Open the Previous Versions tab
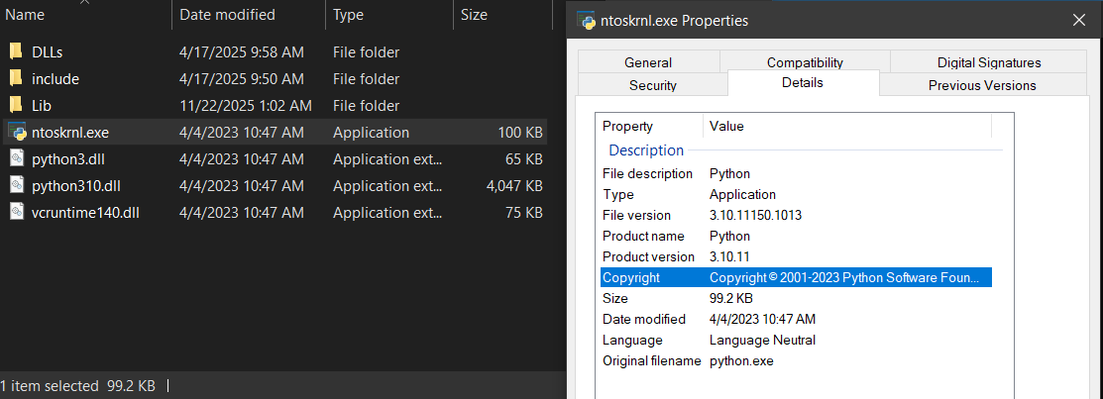The width and height of the screenshot is (1103, 399). [x=982, y=85]
